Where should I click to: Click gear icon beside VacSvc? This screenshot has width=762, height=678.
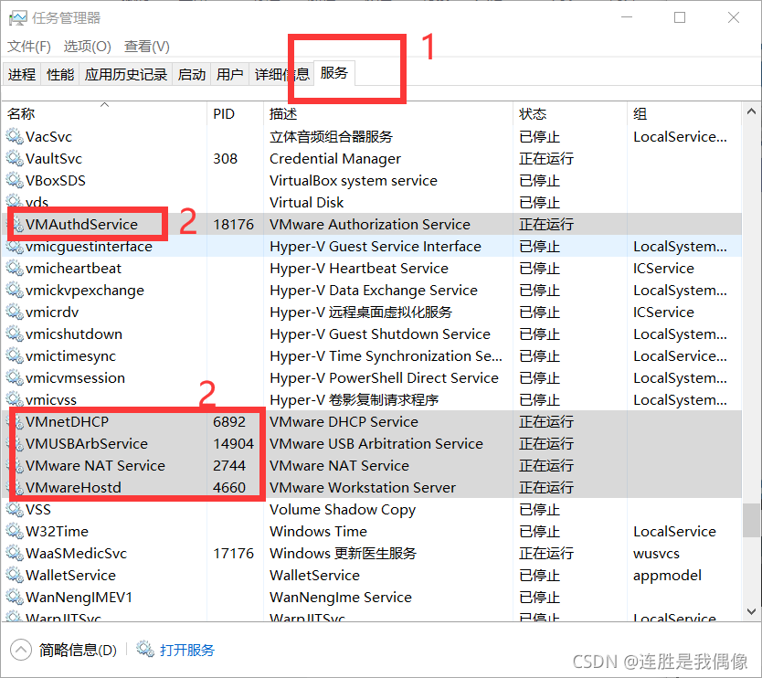tap(15, 136)
